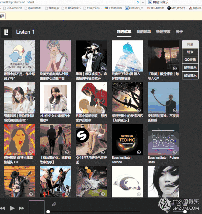Select 酷狗音乐 music source
202x214 pixels.
190,68
